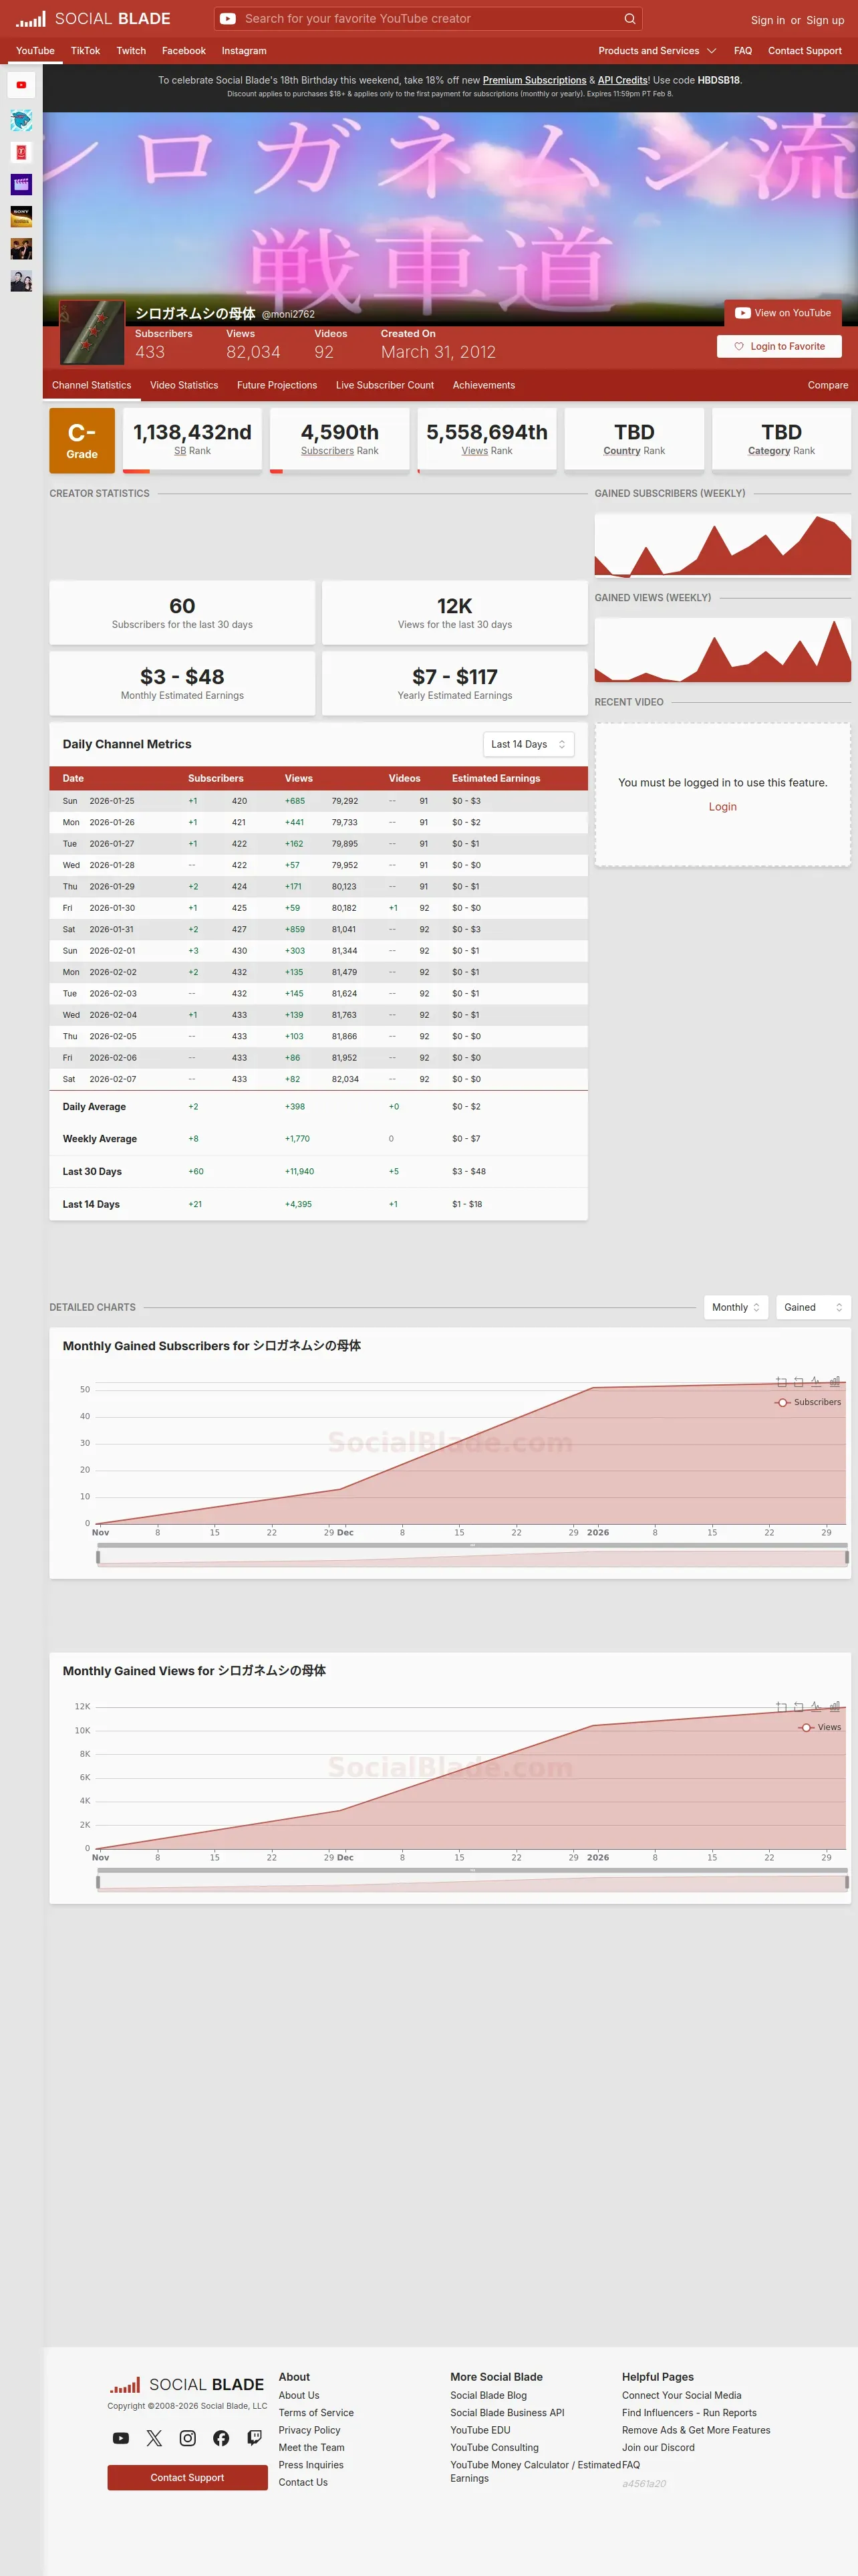Click reset-zoom icon on Gained Views chart
The height and width of the screenshot is (2576, 858).
point(799,1707)
